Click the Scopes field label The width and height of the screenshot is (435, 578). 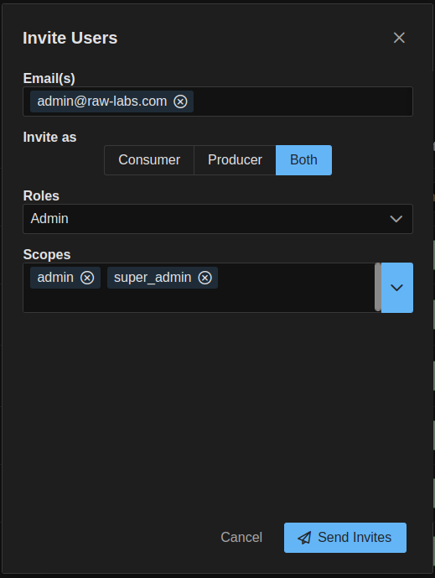click(x=47, y=254)
